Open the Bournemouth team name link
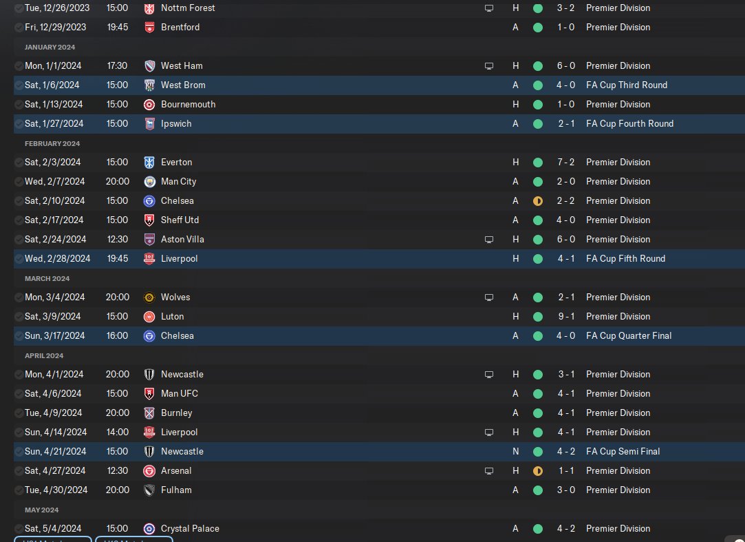The image size is (745, 542). point(188,104)
